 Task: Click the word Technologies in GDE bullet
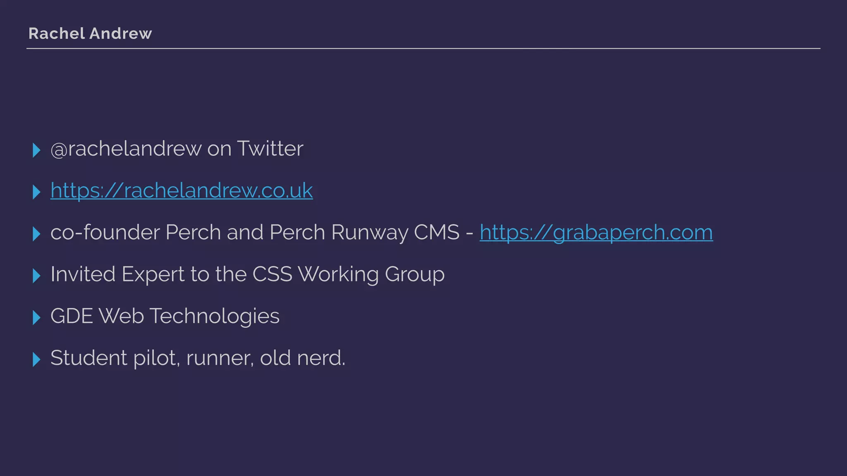(x=214, y=316)
